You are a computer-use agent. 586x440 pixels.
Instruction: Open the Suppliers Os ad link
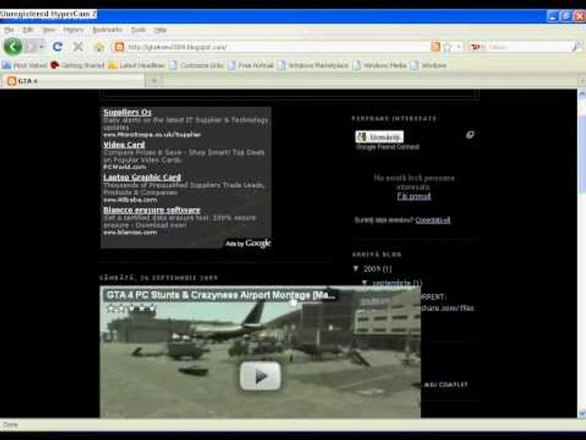[127, 112]
